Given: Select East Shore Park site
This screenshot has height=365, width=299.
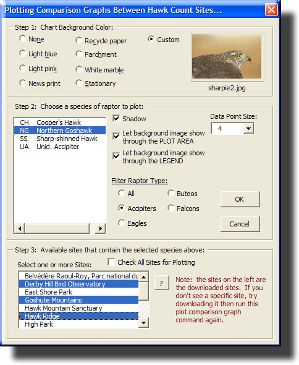Looking at the screenshot, I should [x=78, y=292].
